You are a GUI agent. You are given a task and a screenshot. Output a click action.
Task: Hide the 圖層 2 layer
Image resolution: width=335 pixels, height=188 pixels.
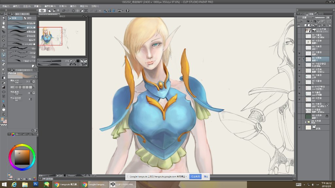299,54
